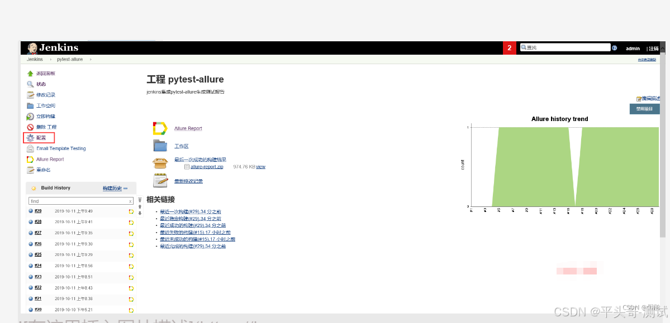Click the magnifier 状态 icon in sidebar
Image resolution: width=670 pixels, height=323 pixels.
[30, 84]
